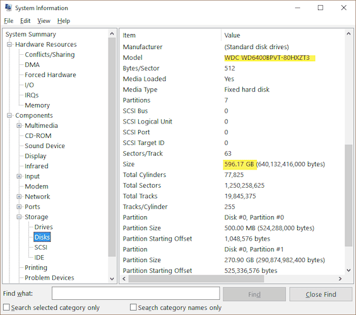
Task: Click the horizontal scroll right arrow
Action: [340, 278]
